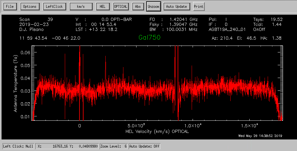Click the Left Click: Null status field
This screenshot has height=151, width=297.
[18, 146]
